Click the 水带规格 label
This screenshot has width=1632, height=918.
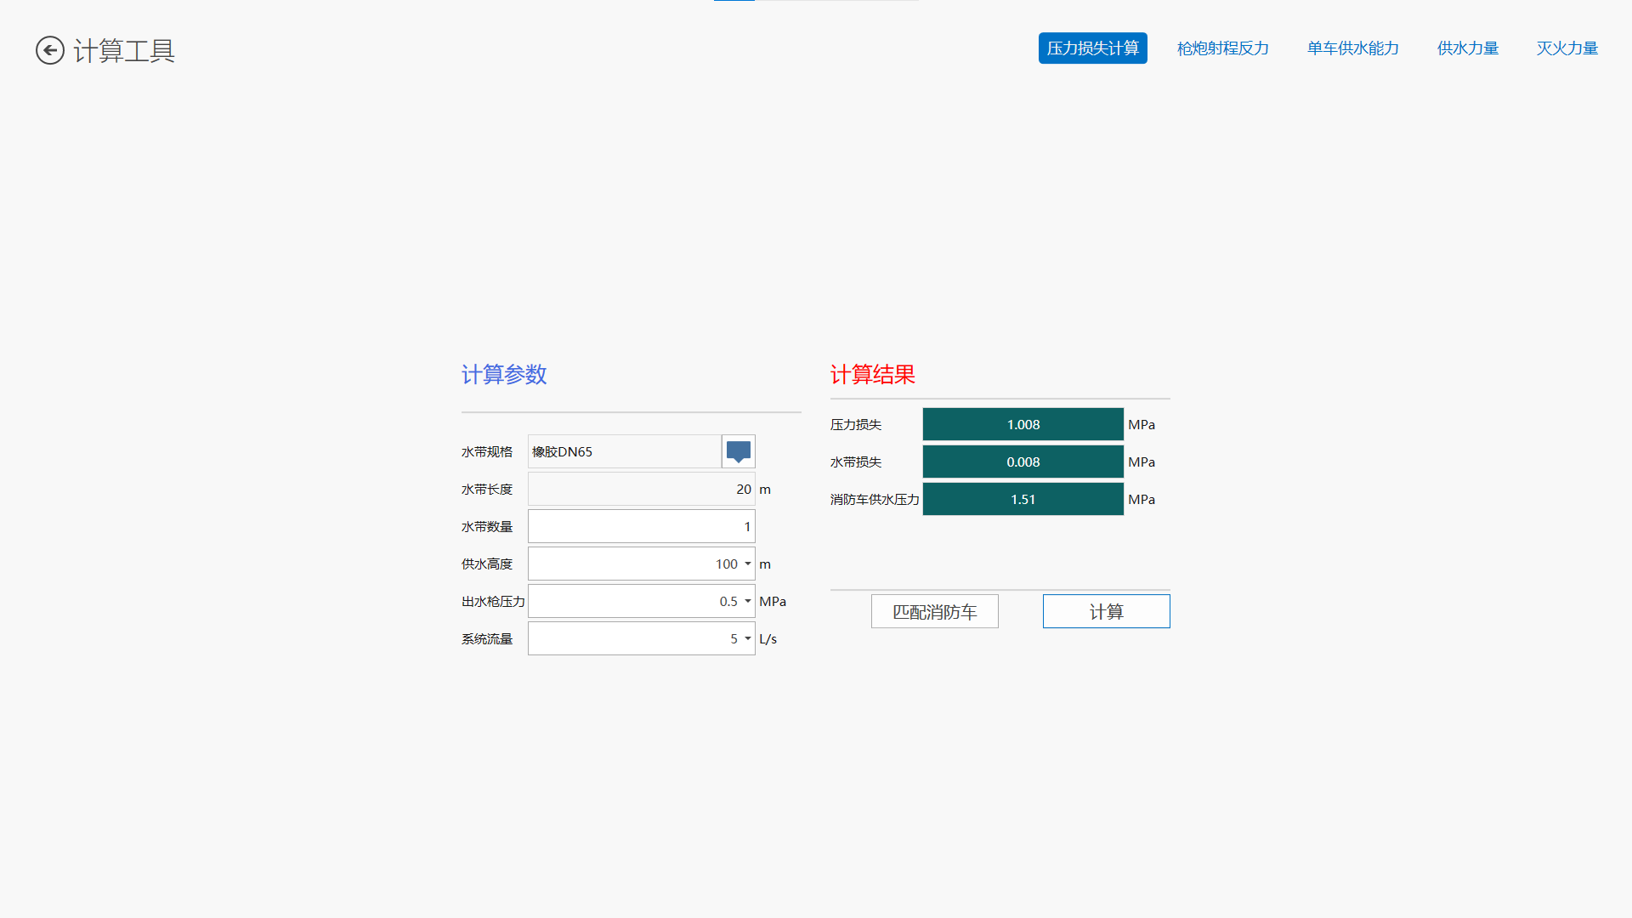[487, 451]
